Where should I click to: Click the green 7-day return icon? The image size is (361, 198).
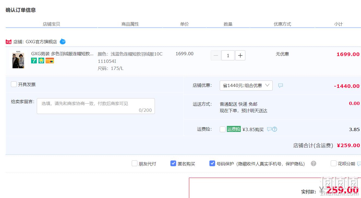tap(34, 61)
